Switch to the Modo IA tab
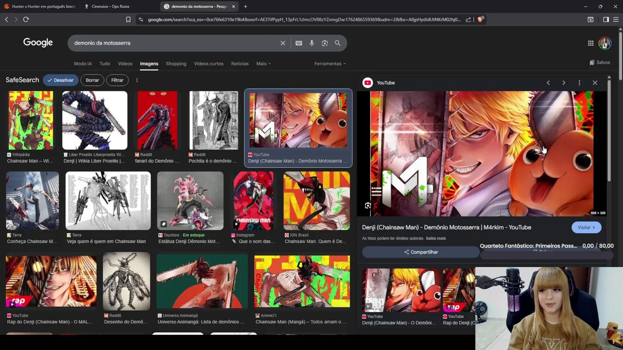The width and height of the screenshot is (623, 350). point(83,64)
